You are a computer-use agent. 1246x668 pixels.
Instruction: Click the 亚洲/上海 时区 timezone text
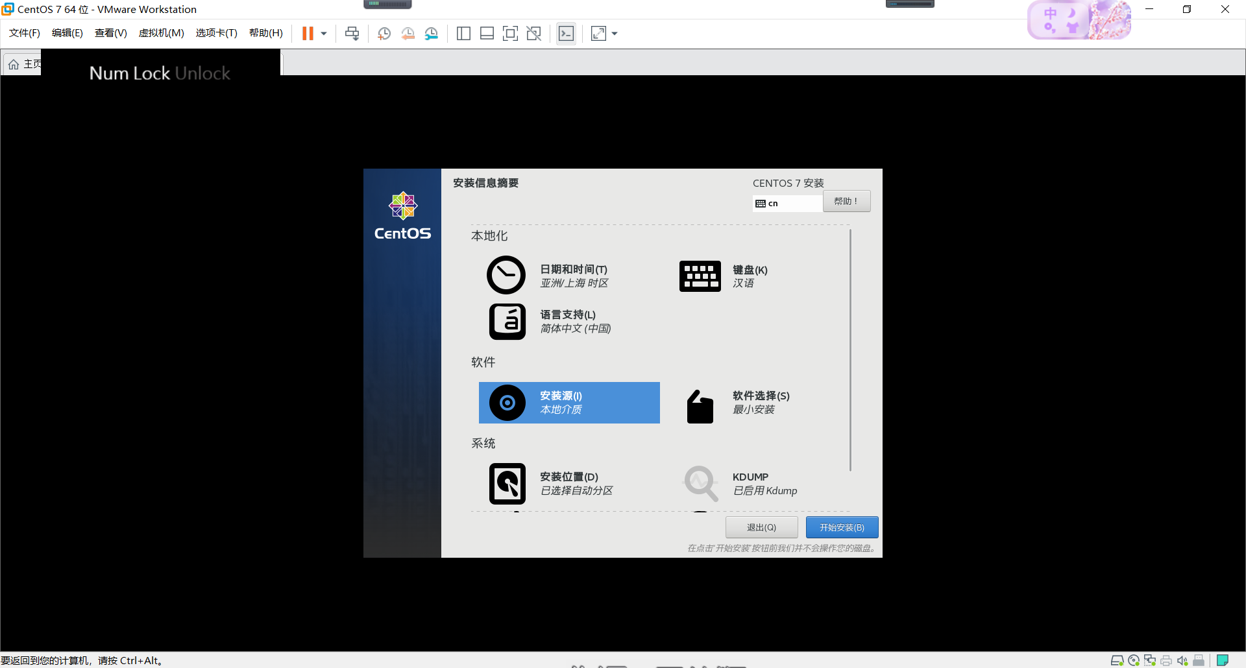pyautogui.click(x=574, y=283)
